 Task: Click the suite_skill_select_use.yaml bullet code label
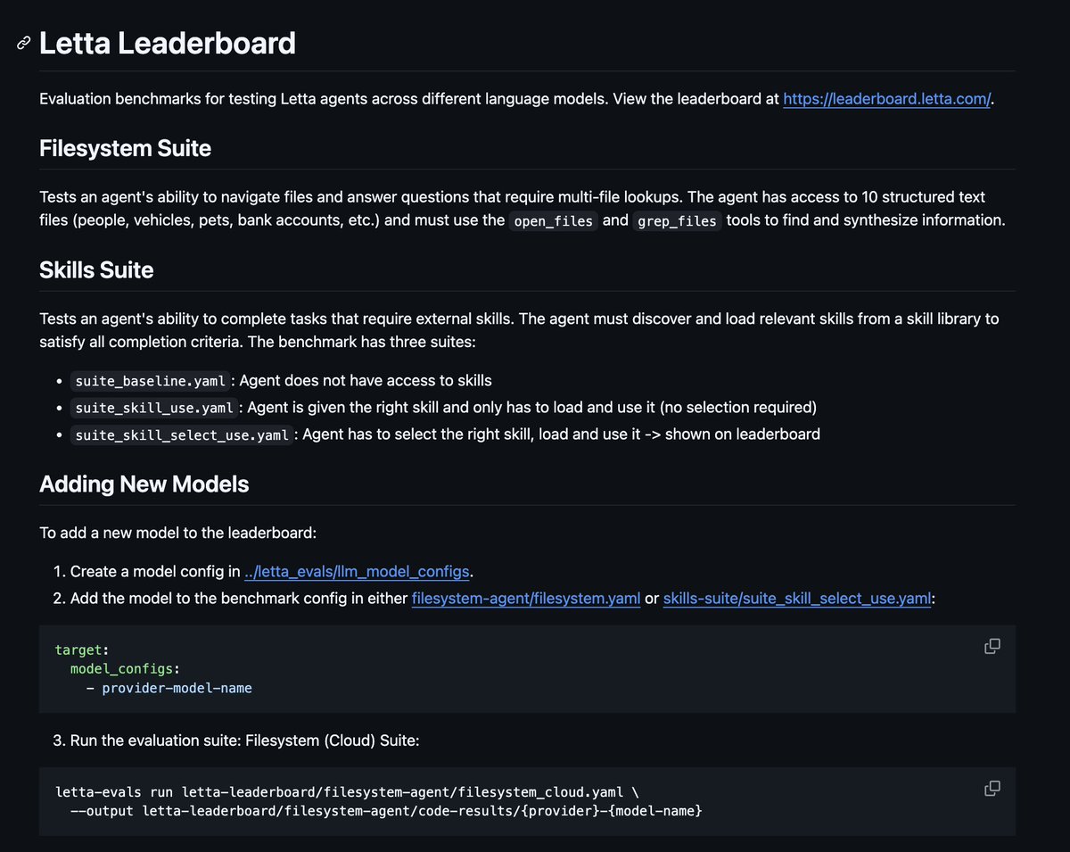(x=182, y=434)
